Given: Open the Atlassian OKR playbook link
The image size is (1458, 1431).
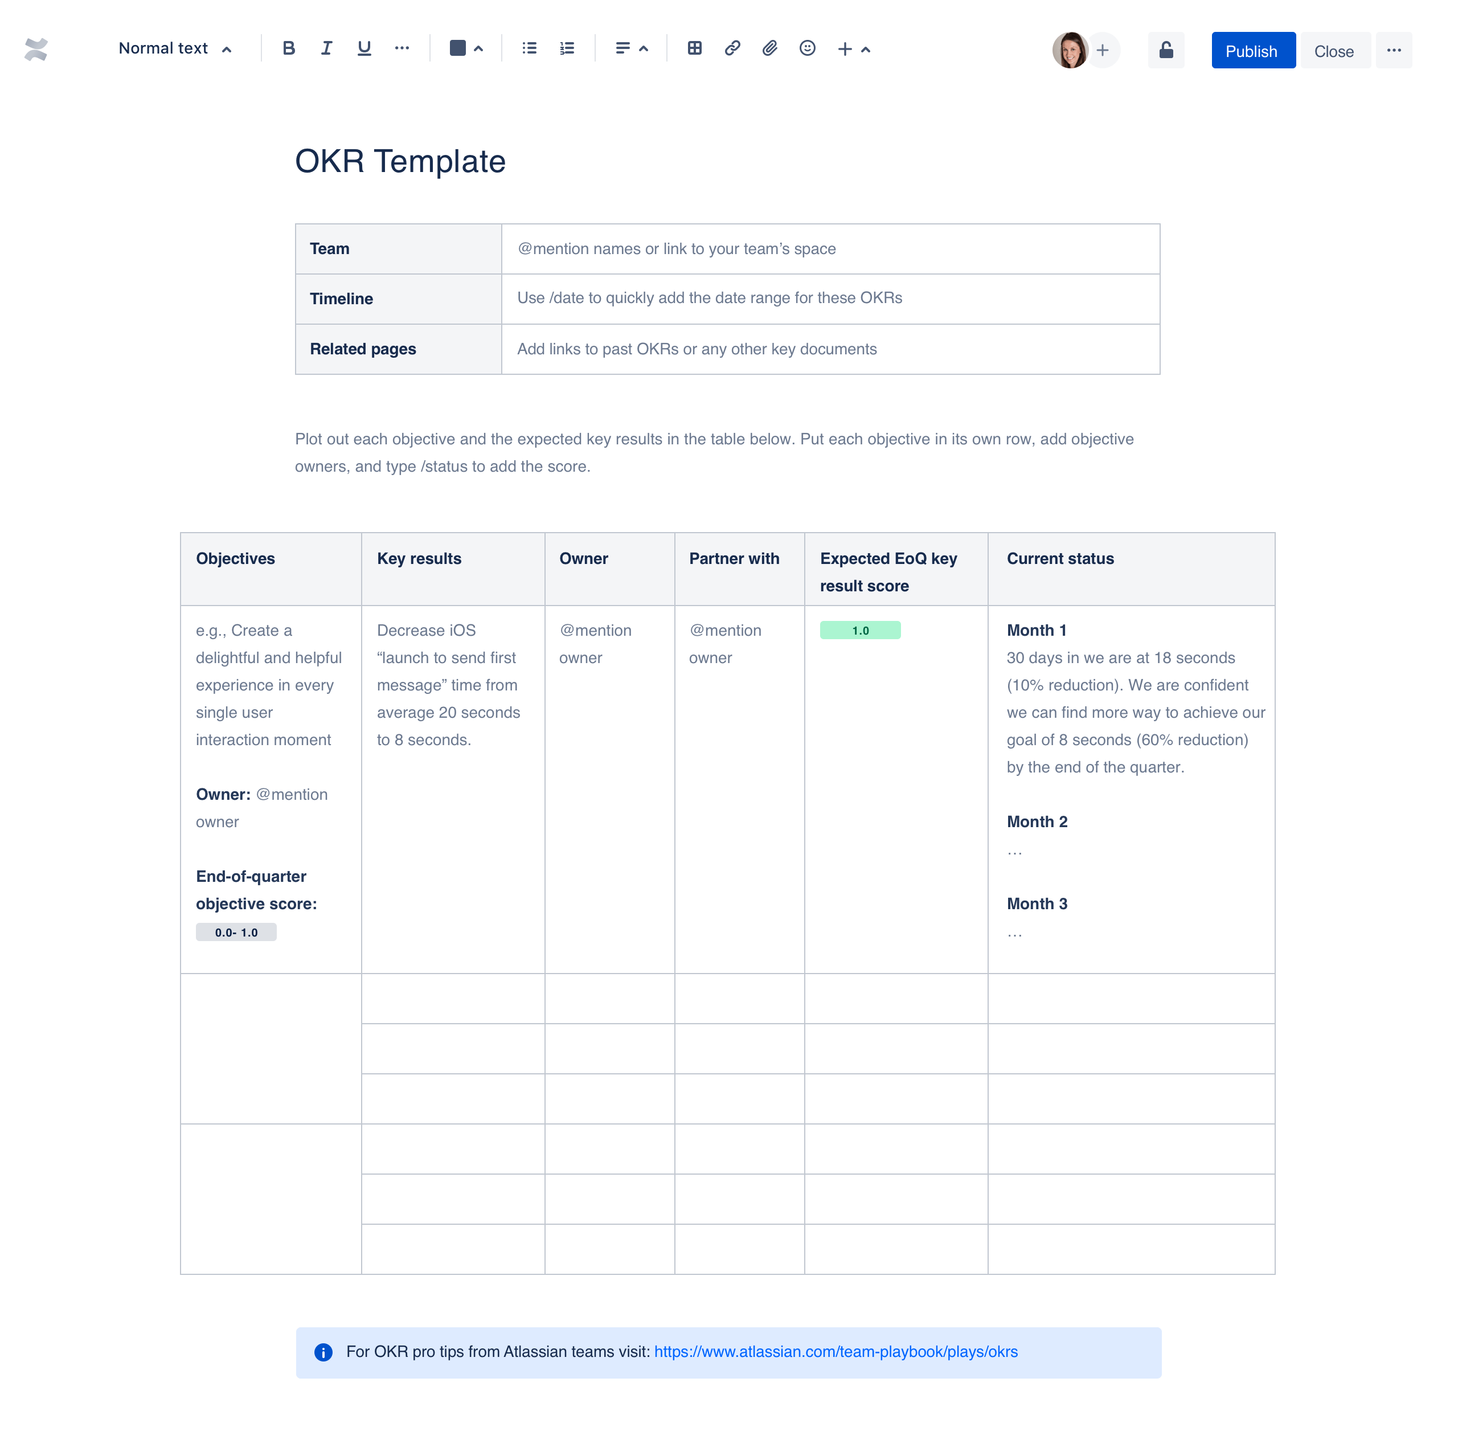Looking at the screenshot, I should [836, 1352].
